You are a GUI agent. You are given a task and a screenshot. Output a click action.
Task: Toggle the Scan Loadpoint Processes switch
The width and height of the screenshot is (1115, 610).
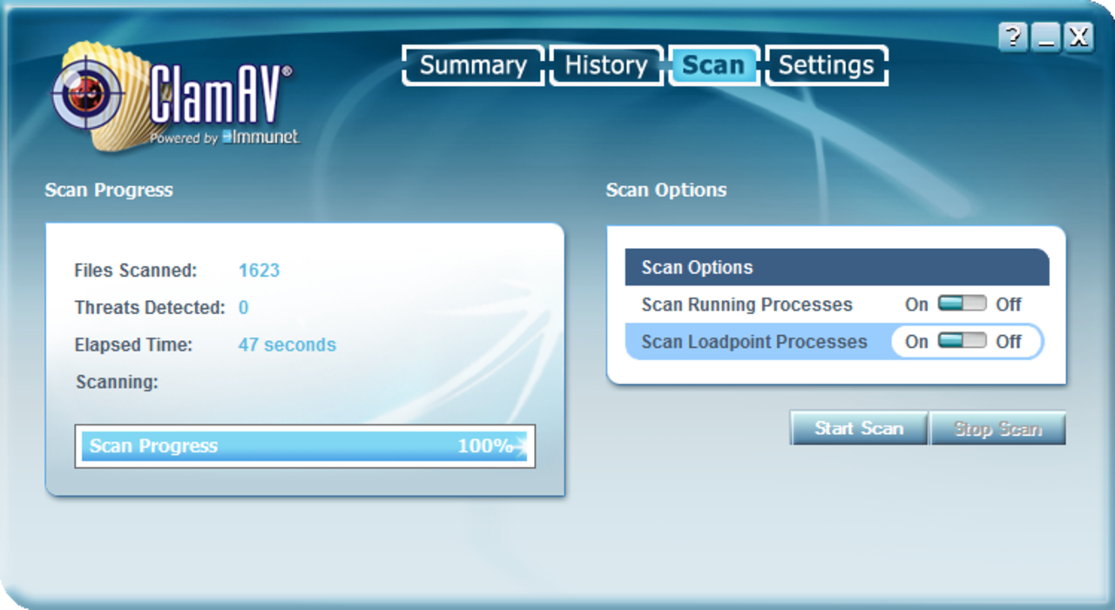pyautogui.click(x=962, y=341)
